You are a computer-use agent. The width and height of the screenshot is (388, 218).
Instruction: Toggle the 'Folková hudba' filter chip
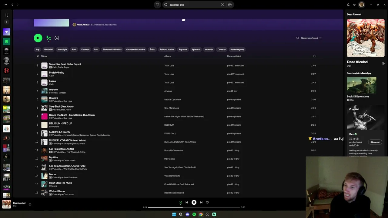coord(167,49)
